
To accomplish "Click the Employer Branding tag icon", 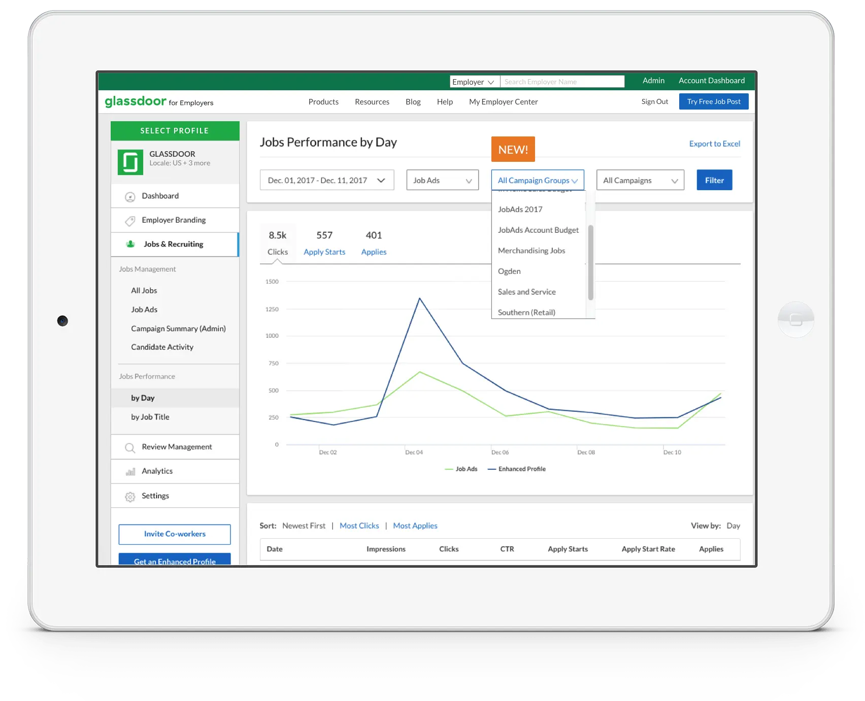I will pos(130,221).
